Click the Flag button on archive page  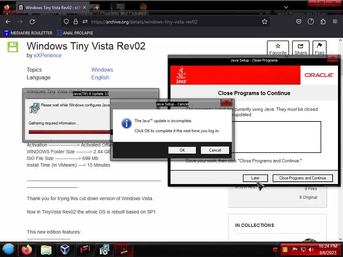319,49
